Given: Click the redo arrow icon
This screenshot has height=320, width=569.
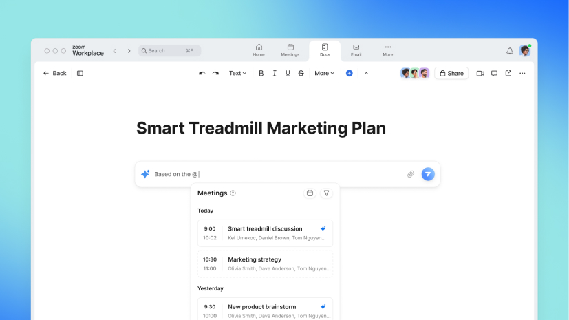Looking at the screenshot, I should pos(215,73).
